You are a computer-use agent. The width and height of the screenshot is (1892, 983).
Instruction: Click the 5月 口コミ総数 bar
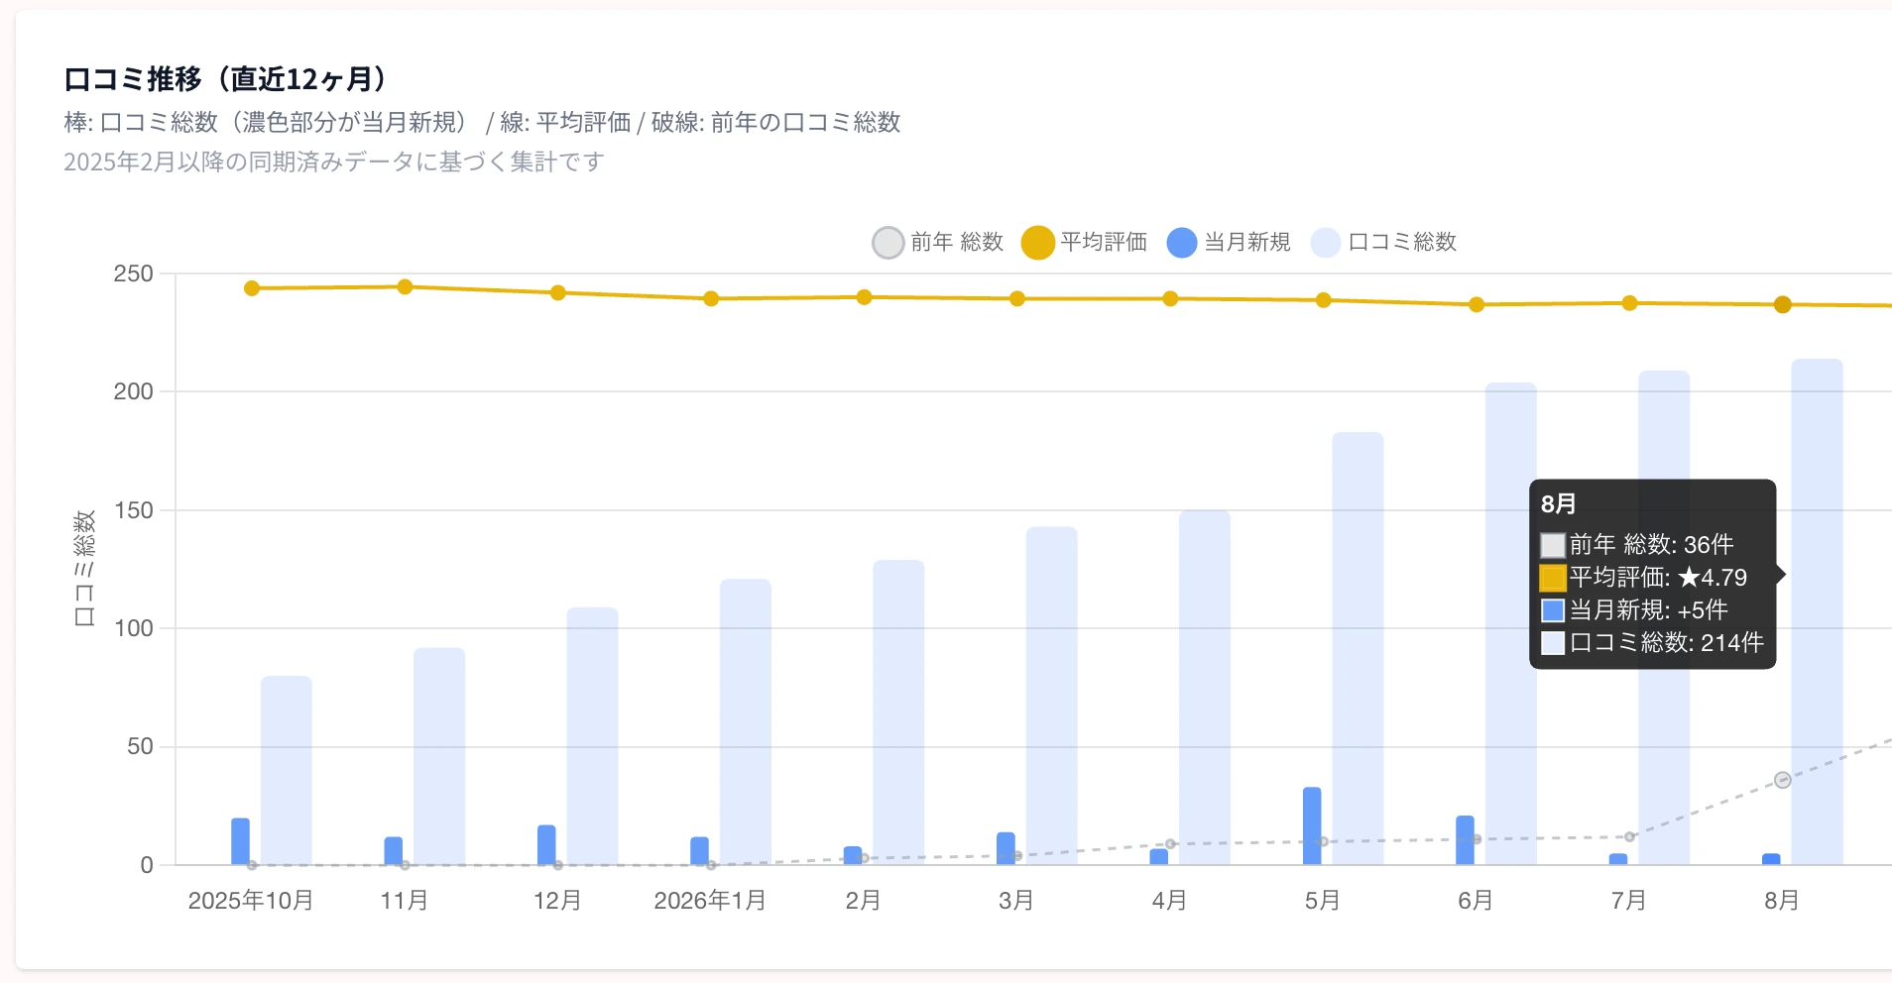(x=1358, y=648)
